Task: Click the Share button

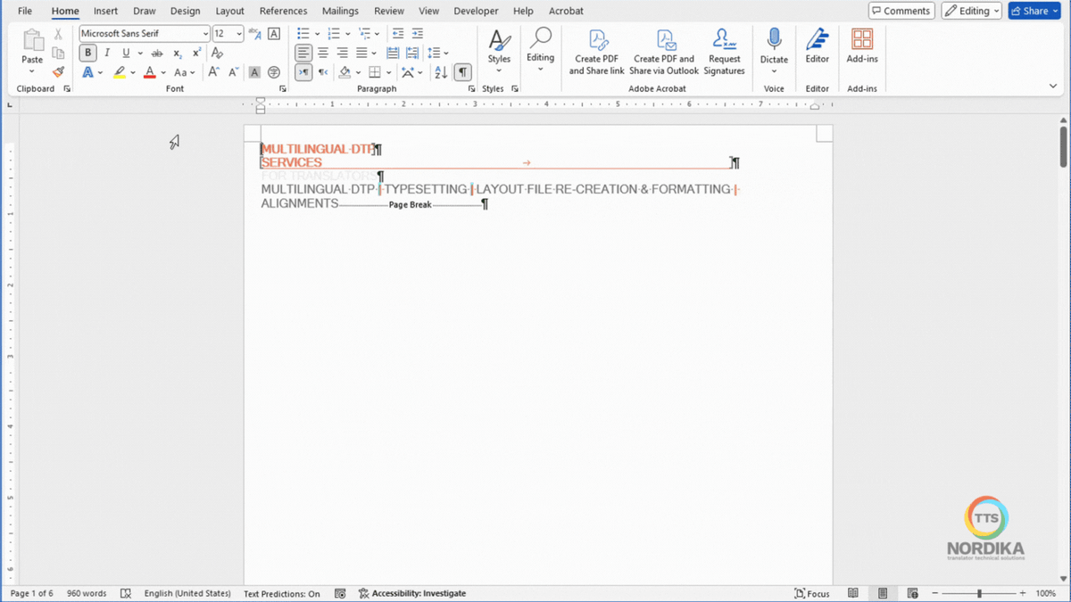Action: [x=1034, y=11]
